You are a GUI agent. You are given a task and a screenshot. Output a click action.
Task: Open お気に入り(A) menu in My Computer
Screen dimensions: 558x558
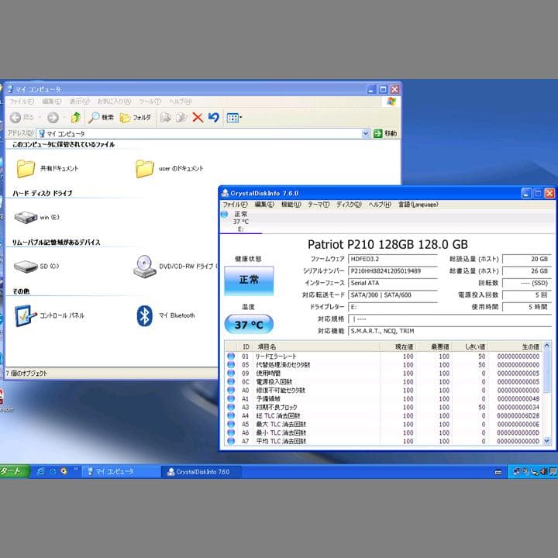coord(114,102)
